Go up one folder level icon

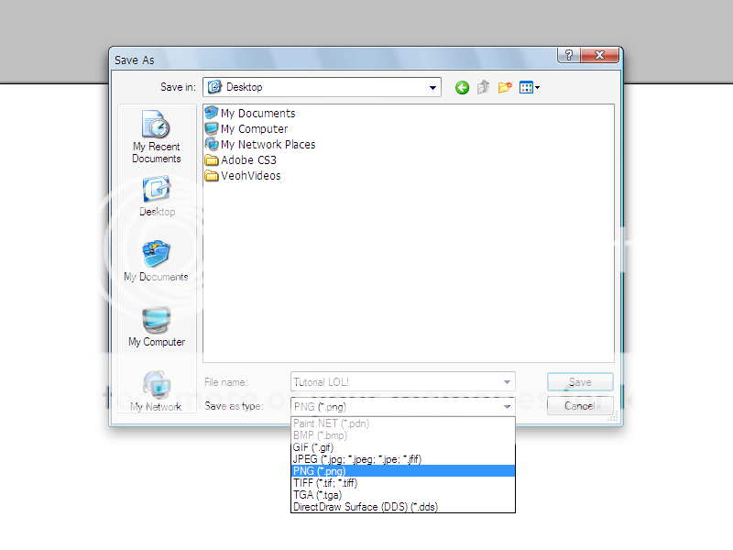483,88
